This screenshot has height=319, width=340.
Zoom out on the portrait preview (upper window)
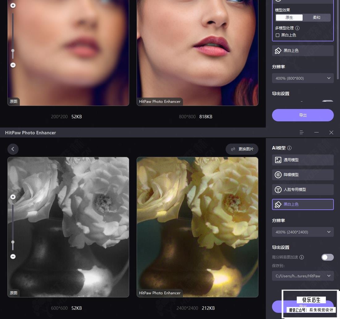[x=13, y=65]
